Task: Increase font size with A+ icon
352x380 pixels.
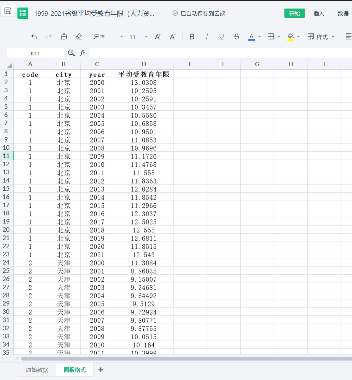Action: coord(158,37)
